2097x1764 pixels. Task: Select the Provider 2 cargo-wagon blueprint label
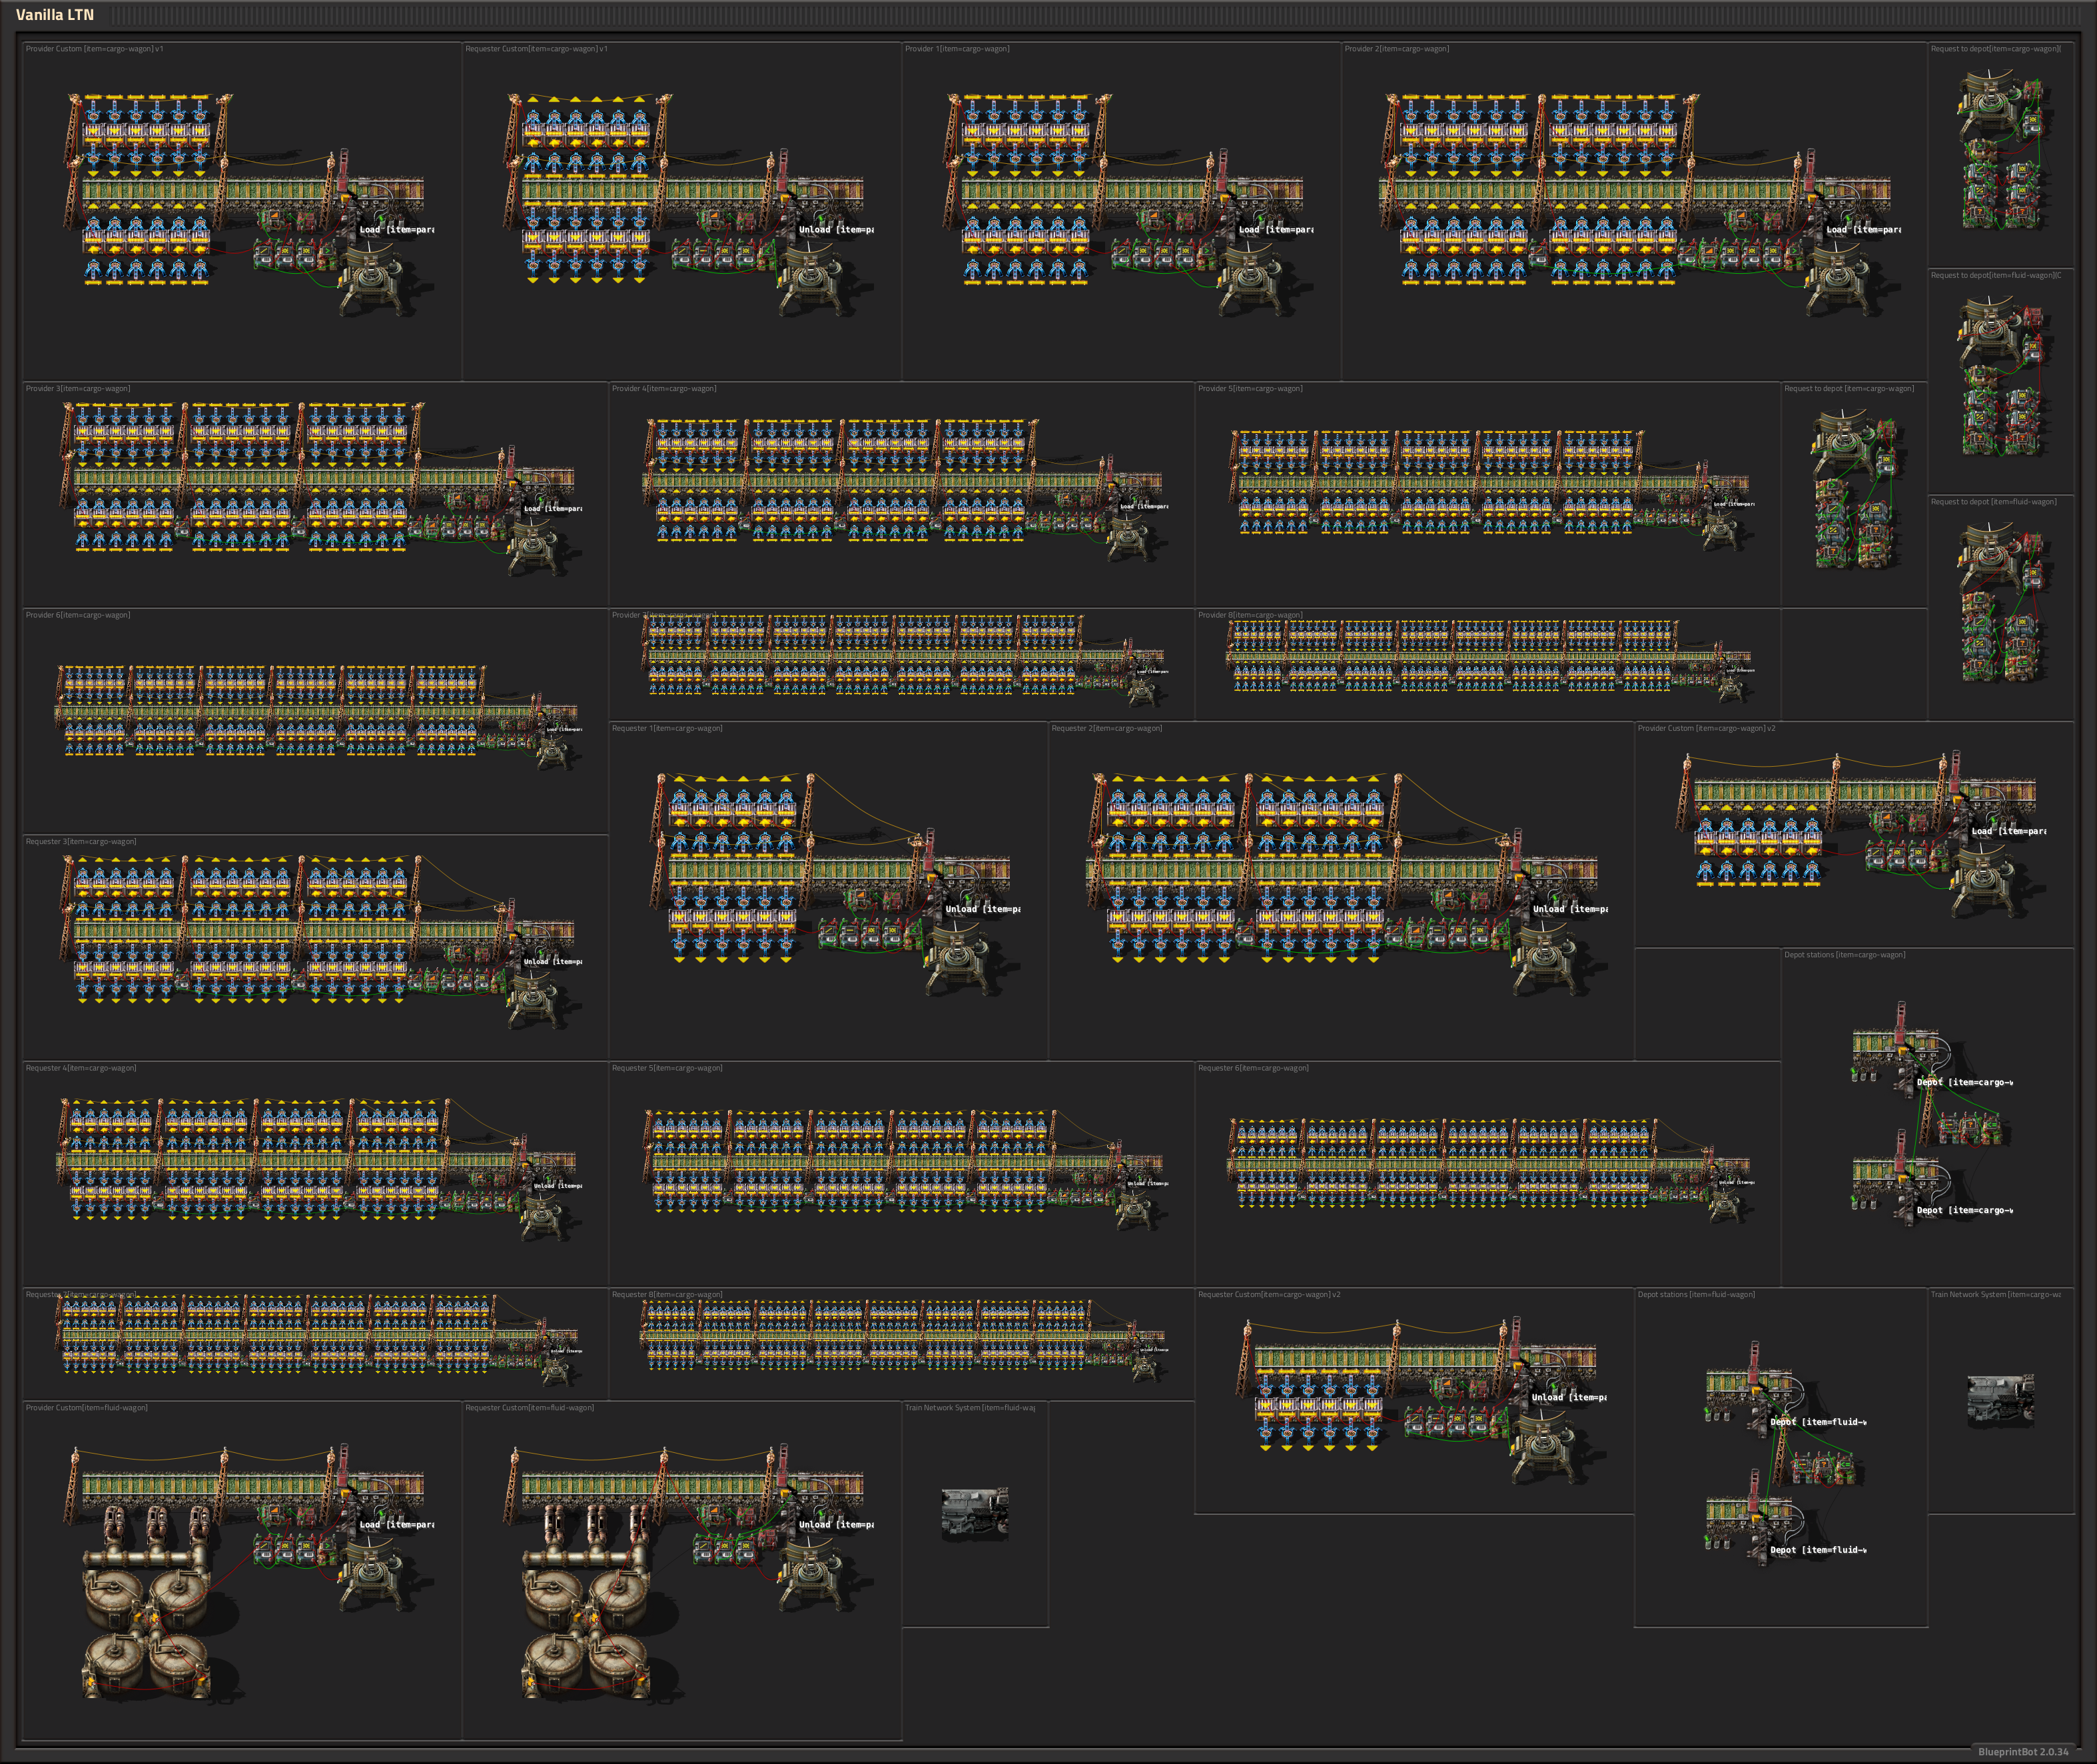coord(1396,49)
